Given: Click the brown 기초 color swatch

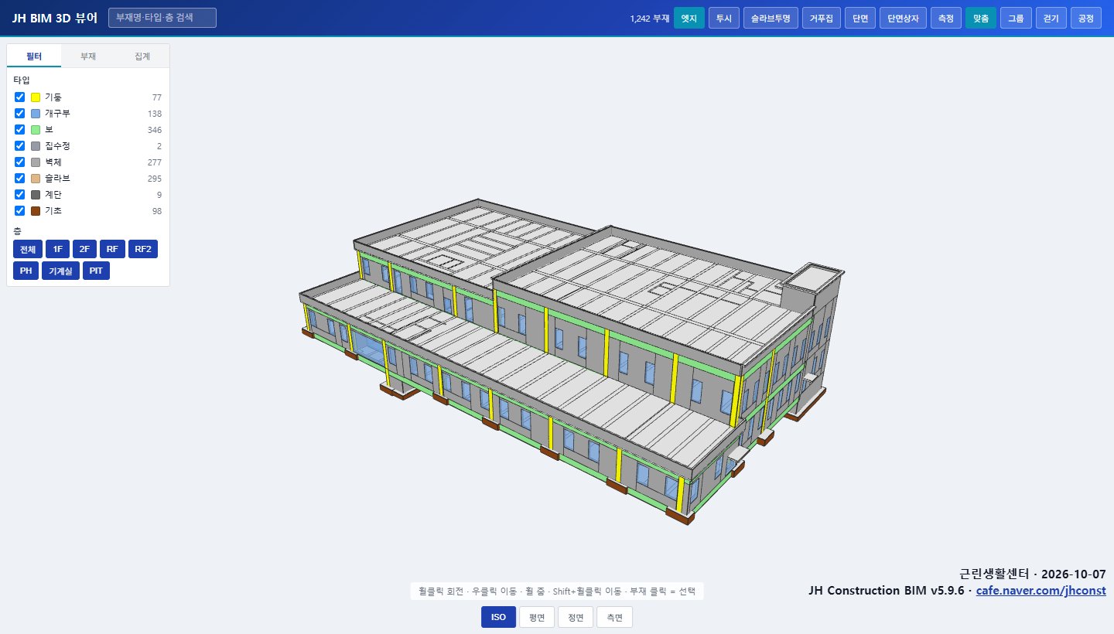Looking at the screenshot, I should tap(36, 211).
